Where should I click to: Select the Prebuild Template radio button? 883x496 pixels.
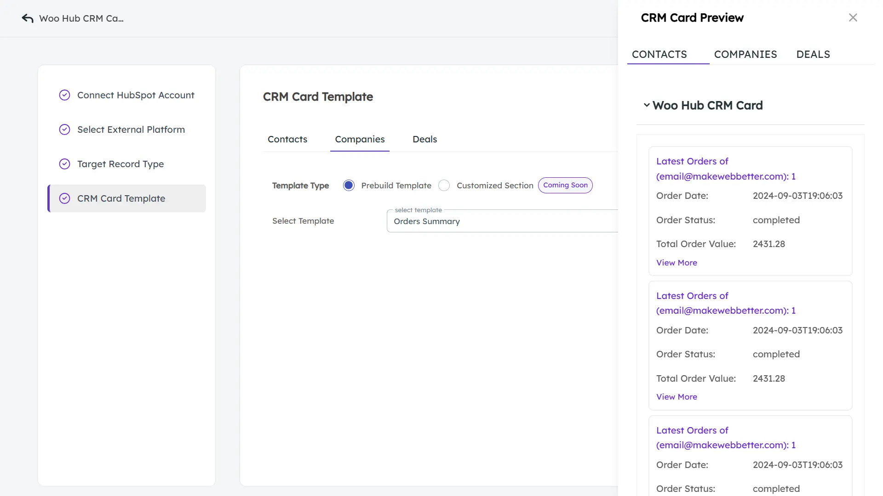[349, 185]
